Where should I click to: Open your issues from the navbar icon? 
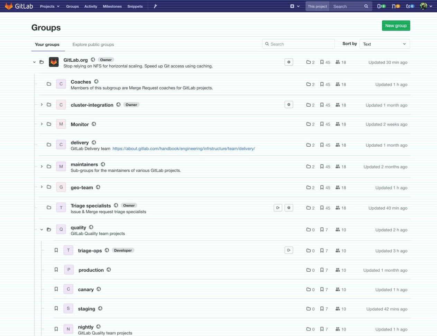pos(381,6)
